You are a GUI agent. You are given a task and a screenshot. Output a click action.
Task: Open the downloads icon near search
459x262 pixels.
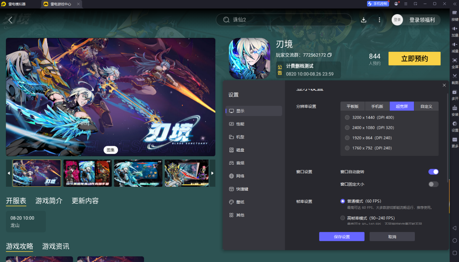tap(364, 20)
